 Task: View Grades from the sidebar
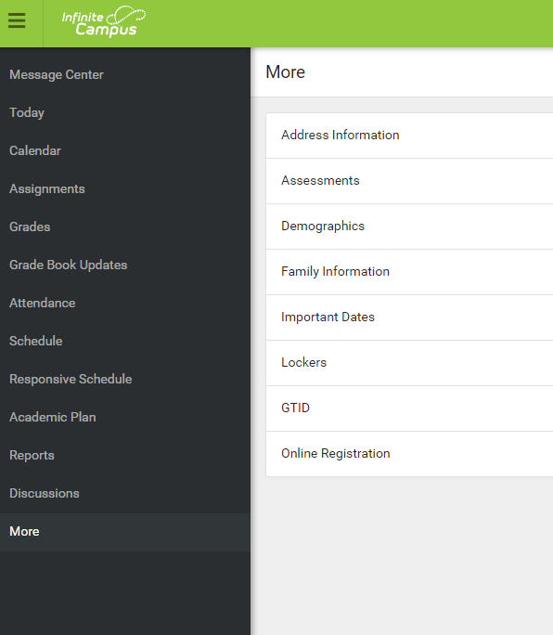point(125,227)
